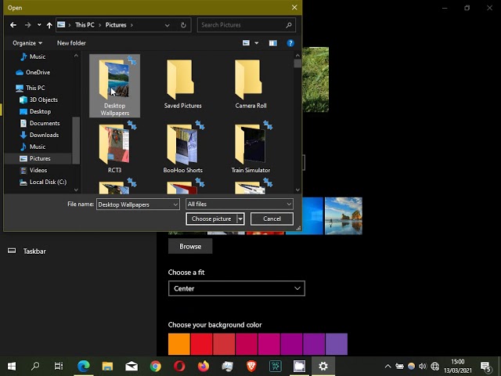
Task: Open recent locations chevron beside Forward arrow
Action: click(39, 25)
